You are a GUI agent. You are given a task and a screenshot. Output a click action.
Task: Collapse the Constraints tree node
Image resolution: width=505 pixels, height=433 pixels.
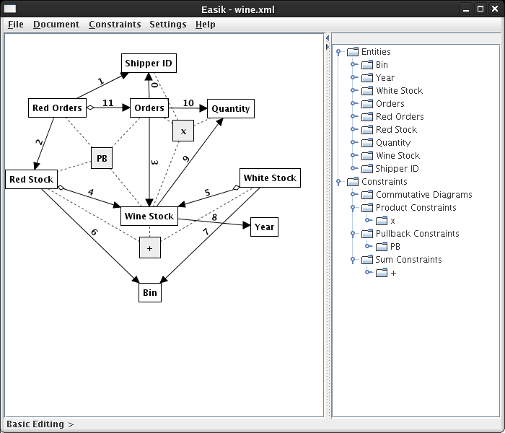pos(338,182)
